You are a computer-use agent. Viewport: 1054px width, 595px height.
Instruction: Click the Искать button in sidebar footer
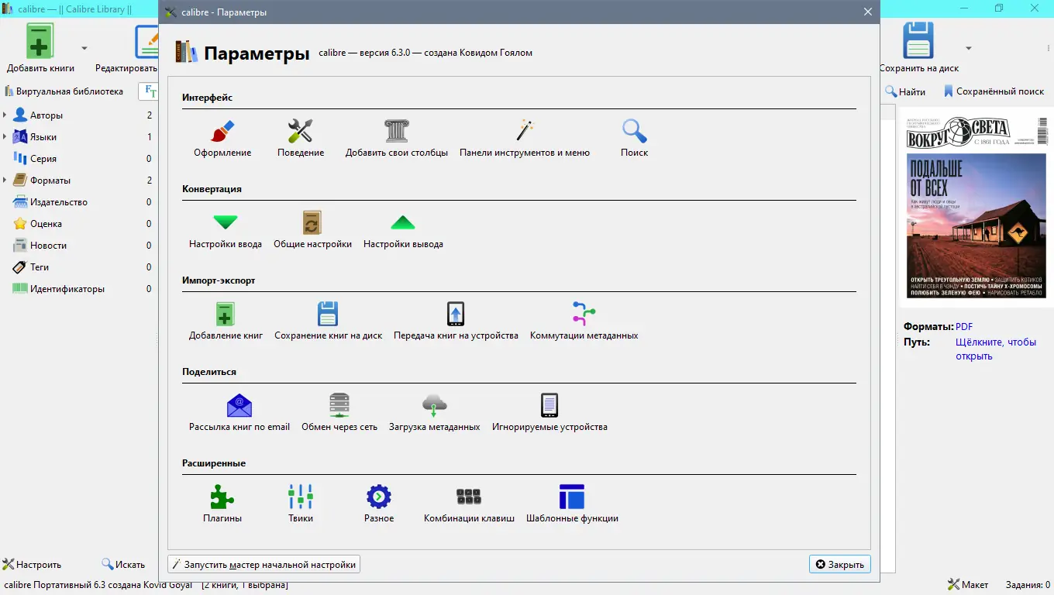[123, 565]
